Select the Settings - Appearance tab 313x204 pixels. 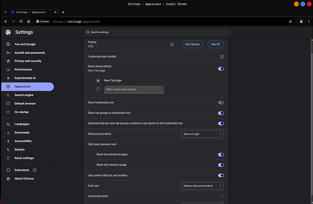[x=34, y=12]
